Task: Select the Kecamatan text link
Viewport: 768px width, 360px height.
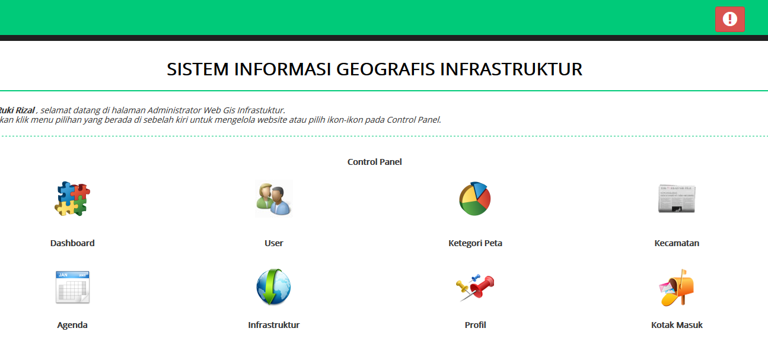Action: click(677, 243)
